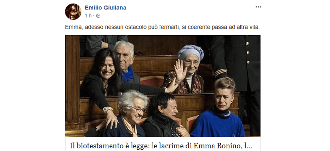The image size is (330, 151).
Task: Open Emilio Giuliana's round profile picture
Action: (x=73, y=12)
